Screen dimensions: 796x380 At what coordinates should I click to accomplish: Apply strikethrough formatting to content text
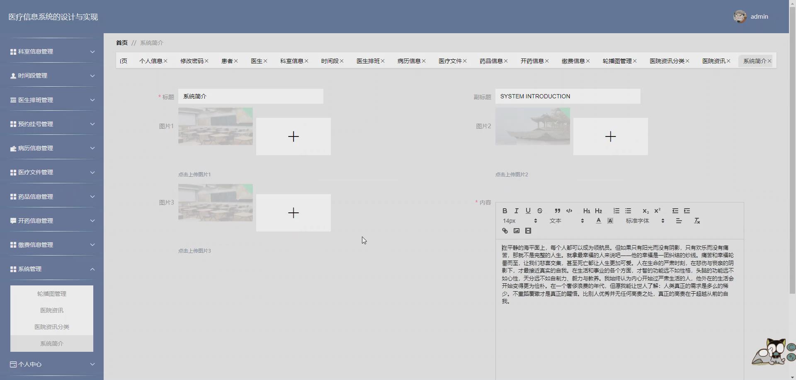pos(540,211)
